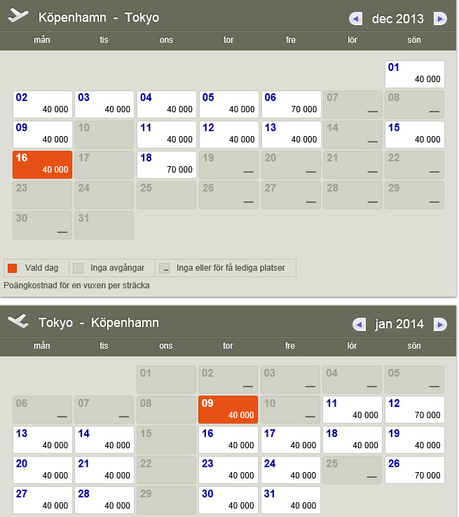The image size is (459, 517).
Task: Click the Tokyo - Köpenhamn landing plane icon
Action: tap(19, 322)
